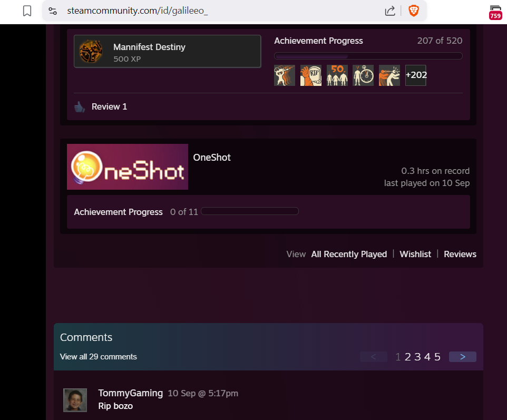Image resolution: width=507 pixels, height=420 pixels.
Task: Click the Comments section heading
Action: 86,337
